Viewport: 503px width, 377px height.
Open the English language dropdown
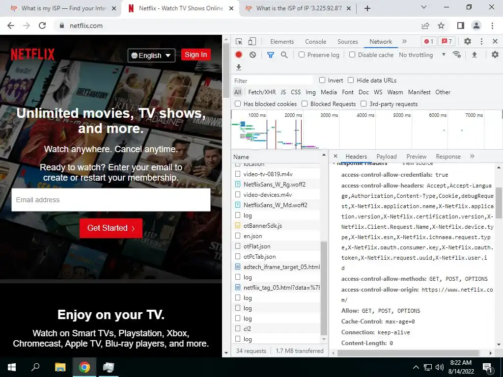pyautogui.click(x=151, y=55)
